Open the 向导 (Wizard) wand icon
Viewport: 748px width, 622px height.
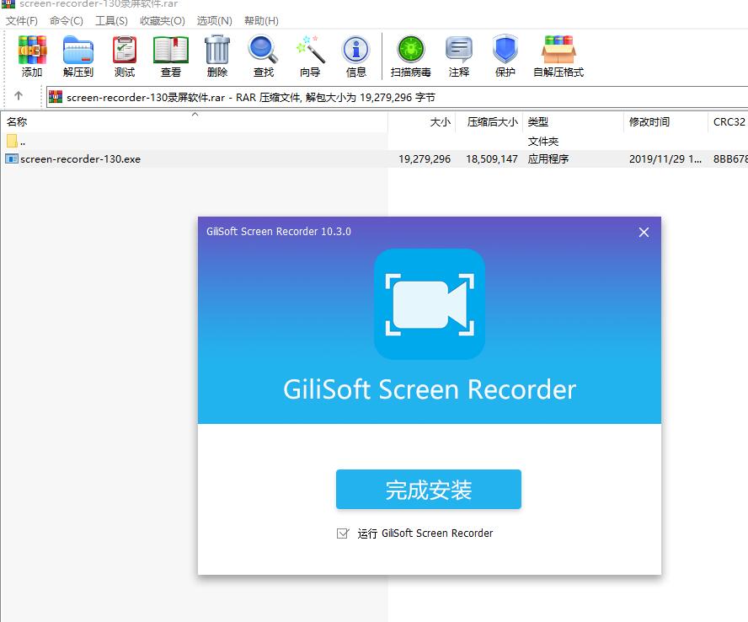coord(310,50)
